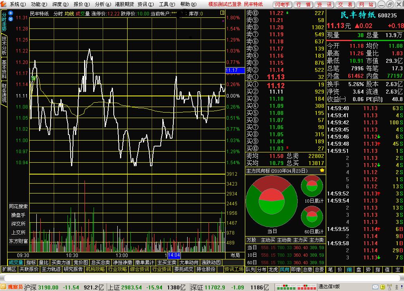Viewport: 404px width, 291px height.
Task: Click the 上证 index value 2983.54
Action: click(132, 287)
